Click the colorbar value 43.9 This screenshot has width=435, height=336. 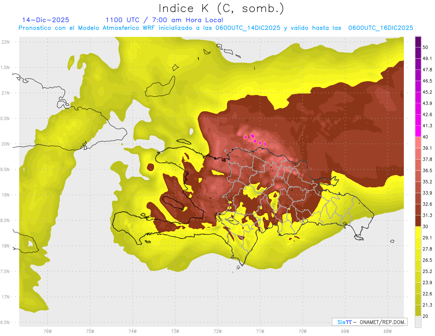(x=427, y=103)
